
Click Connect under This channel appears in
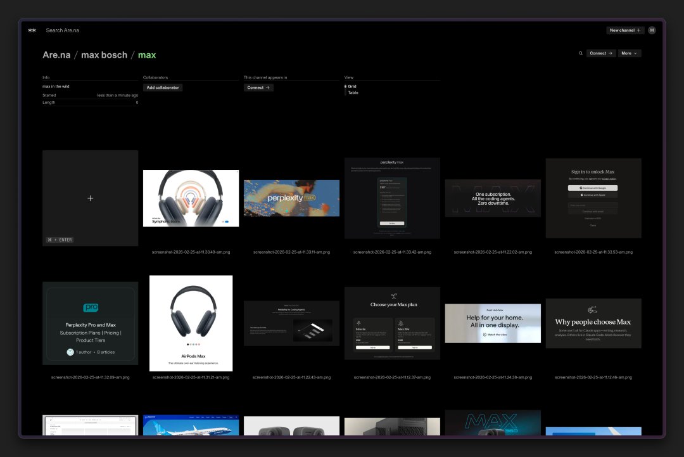click(x=258, y=87)
